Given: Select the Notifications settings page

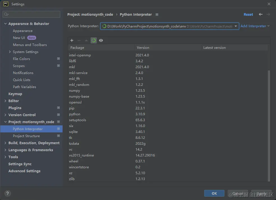Looking at the screenshot, I should tap(23, 73).
